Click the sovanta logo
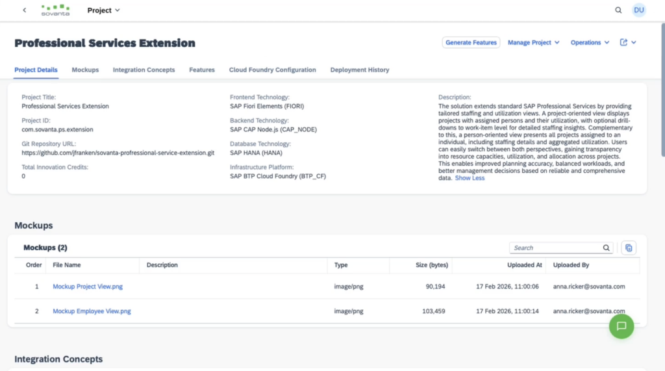The width and height of the screenshot is (665, 371). click(55, 10)
